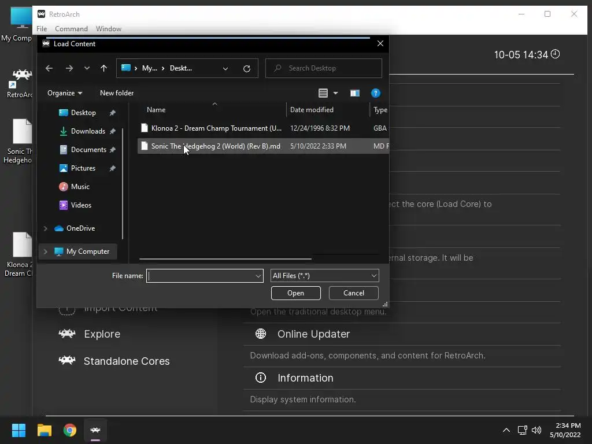Click the clock icon beside RetroArch time
This screenshot has height=444, width=592.
556,54
